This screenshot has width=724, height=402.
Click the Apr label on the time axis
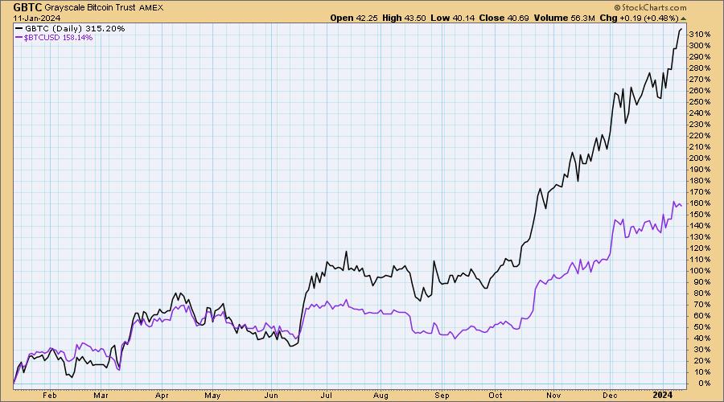pyautogui.click(x=162, y=396)
